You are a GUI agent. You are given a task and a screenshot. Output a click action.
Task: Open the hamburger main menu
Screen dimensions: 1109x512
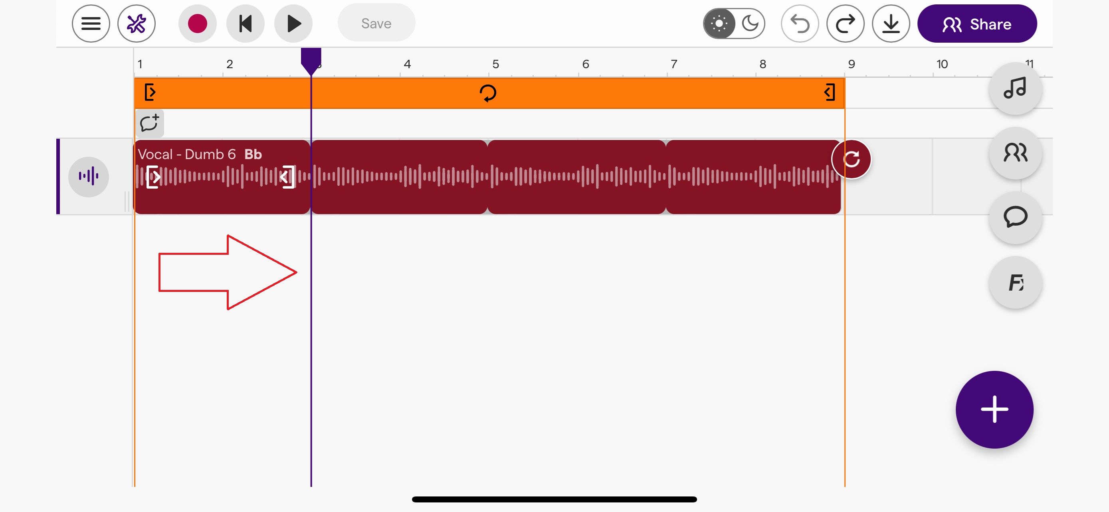[91, 24]
